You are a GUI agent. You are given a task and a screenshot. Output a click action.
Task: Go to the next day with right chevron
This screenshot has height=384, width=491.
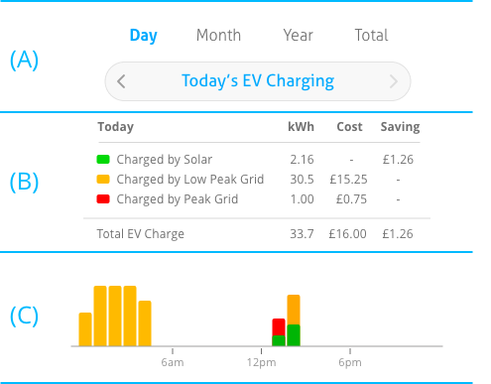(394, 81)
